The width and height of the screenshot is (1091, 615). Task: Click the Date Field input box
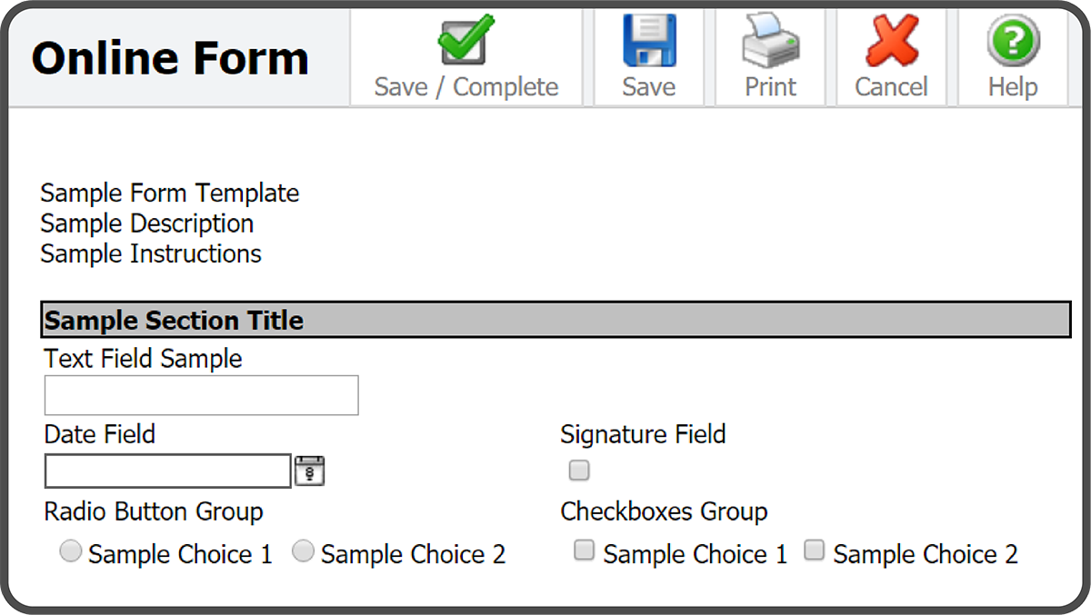166,471
